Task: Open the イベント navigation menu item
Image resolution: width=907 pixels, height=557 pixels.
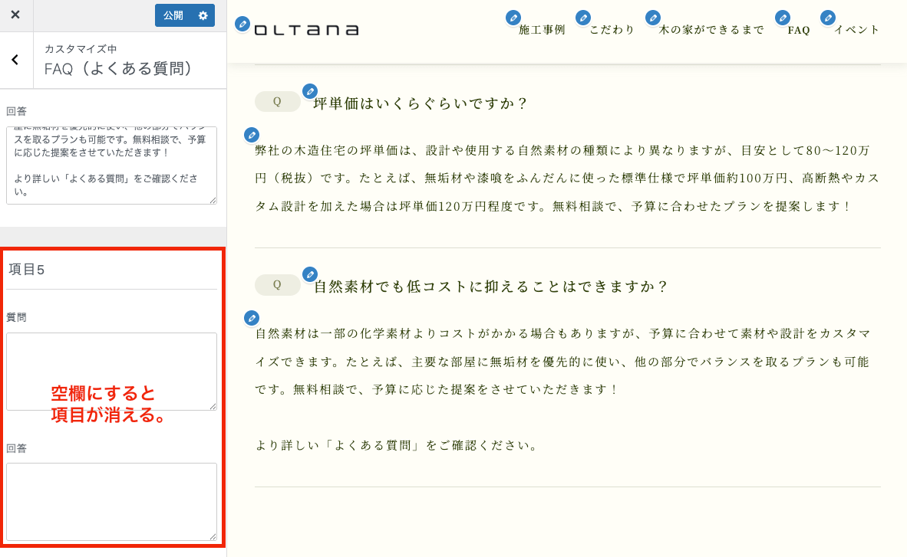Action: (x=856, y=30)
